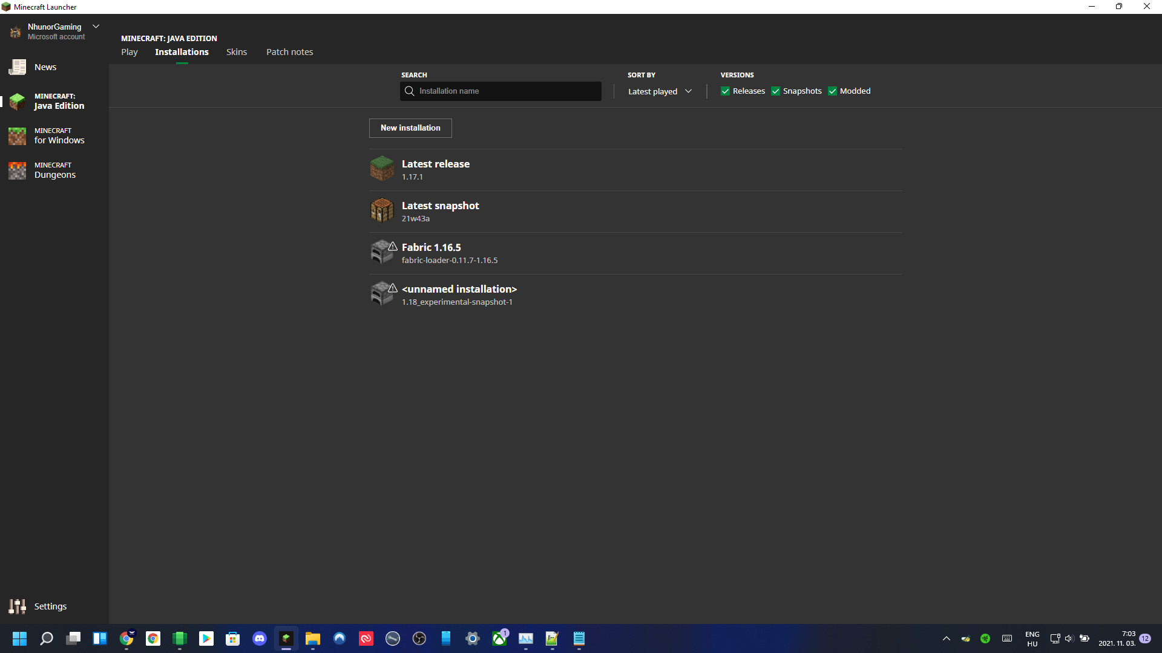The height and width of the screenshot is (653, 1162).
Task: Click the Installation name search field
Action: [x=507, y=91]
